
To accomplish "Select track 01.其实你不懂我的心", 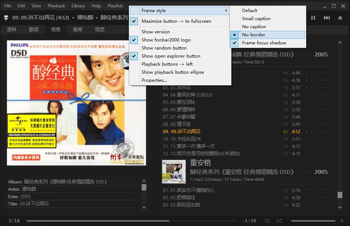I will [x=245, y=190].
